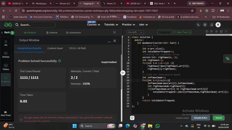This screenshot has width=232, height=130.
Task: Open the chat bubble icon on right edge
Action: [x=228, y=59]
